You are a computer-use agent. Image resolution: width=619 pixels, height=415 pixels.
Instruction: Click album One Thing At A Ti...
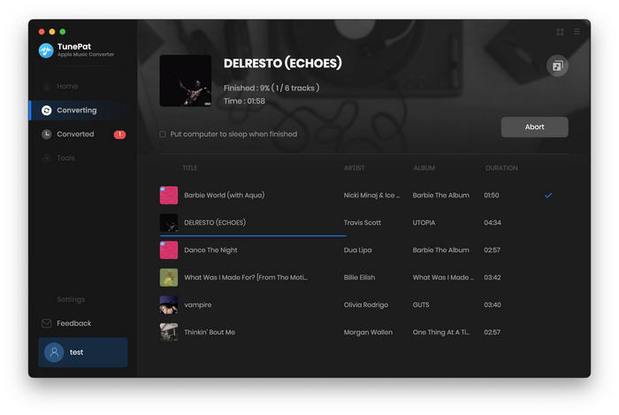coord(441,333)
